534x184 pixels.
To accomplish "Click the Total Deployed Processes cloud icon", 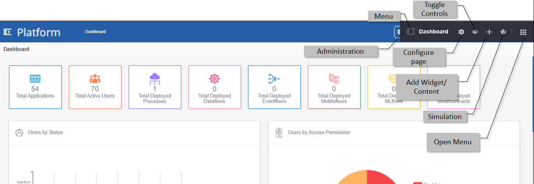I will (x=155, y=79).
